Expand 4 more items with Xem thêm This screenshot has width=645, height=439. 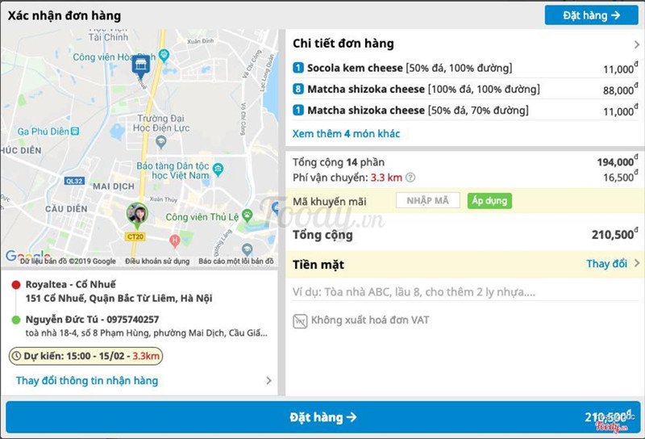[x=346, y=134]
